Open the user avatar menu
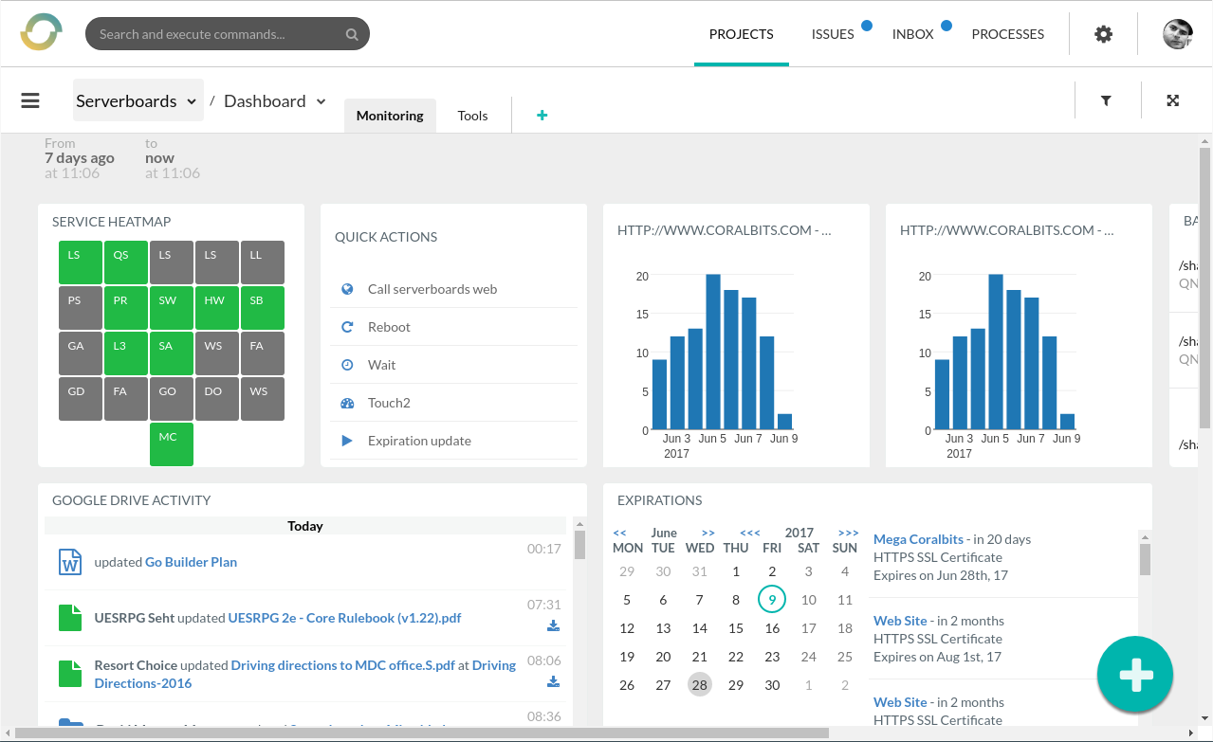Image resolution: width=1213 pixels, height=742 pixels. click(1178, 34)
